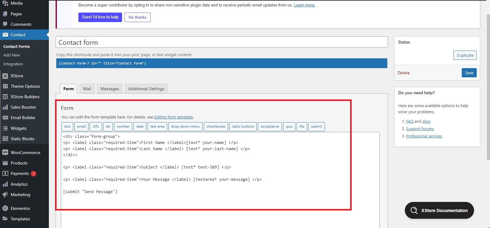Insert a quiz tag

pos(289,126)
